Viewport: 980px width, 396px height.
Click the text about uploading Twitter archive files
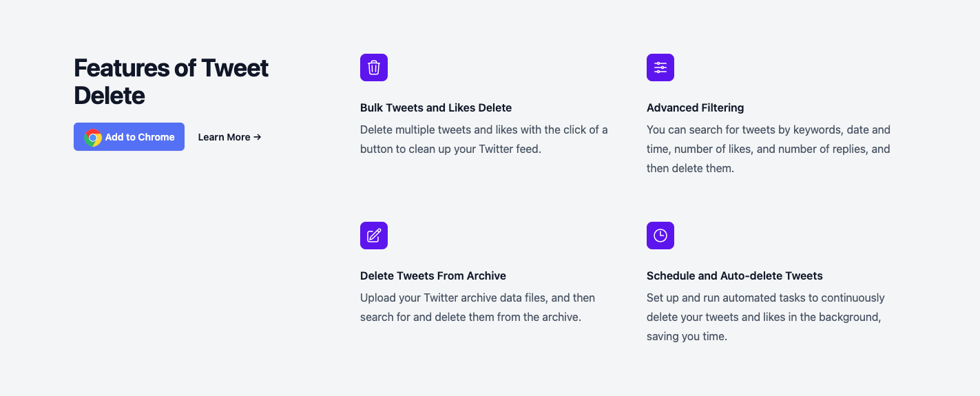pyautogui.click(x=478, y=307)
